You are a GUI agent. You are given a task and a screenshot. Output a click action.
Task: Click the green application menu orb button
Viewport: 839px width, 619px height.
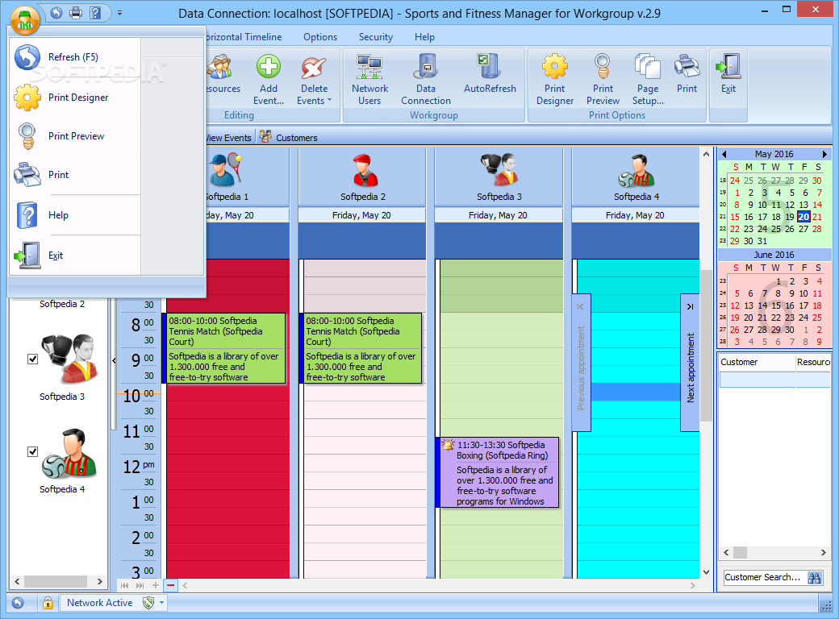(25, 19)
